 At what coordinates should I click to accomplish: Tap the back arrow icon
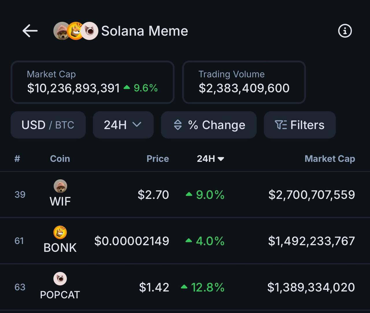[x=30, y=31]
